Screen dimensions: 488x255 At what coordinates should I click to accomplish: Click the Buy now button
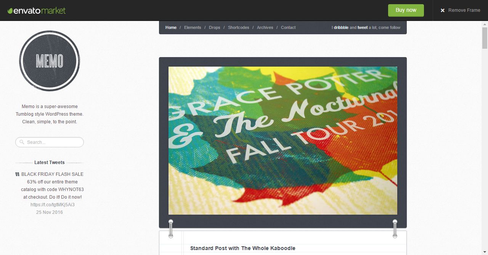tap(406, 10)
